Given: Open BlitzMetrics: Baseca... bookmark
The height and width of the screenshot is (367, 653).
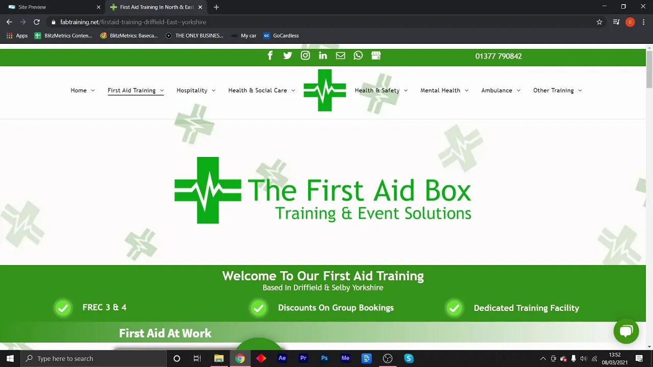Looking at the screenshot, I should point(129,36).
